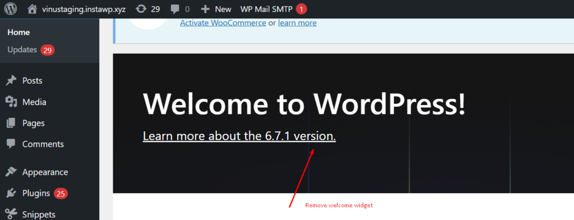
Task: Open Learn more about the 6.7.1 version
Action: click(239, 136)
